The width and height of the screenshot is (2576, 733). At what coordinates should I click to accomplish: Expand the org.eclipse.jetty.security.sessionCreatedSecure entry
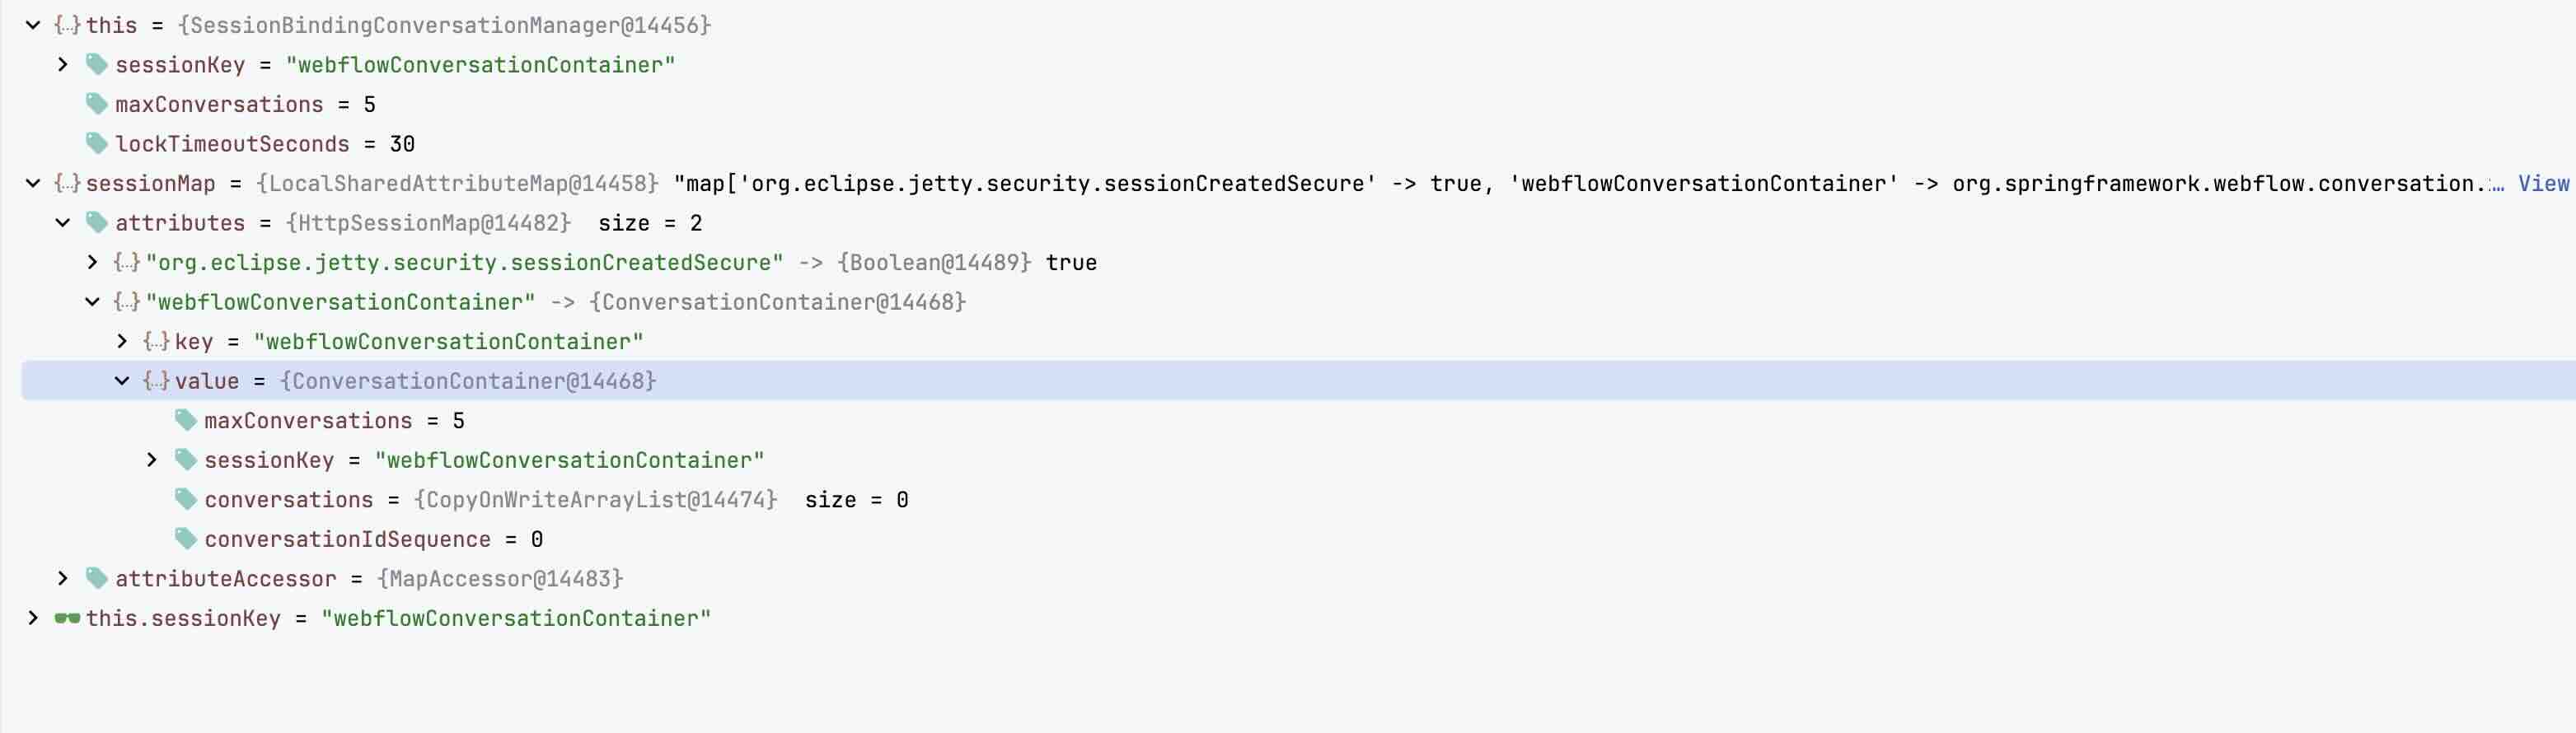click(92, 262)
